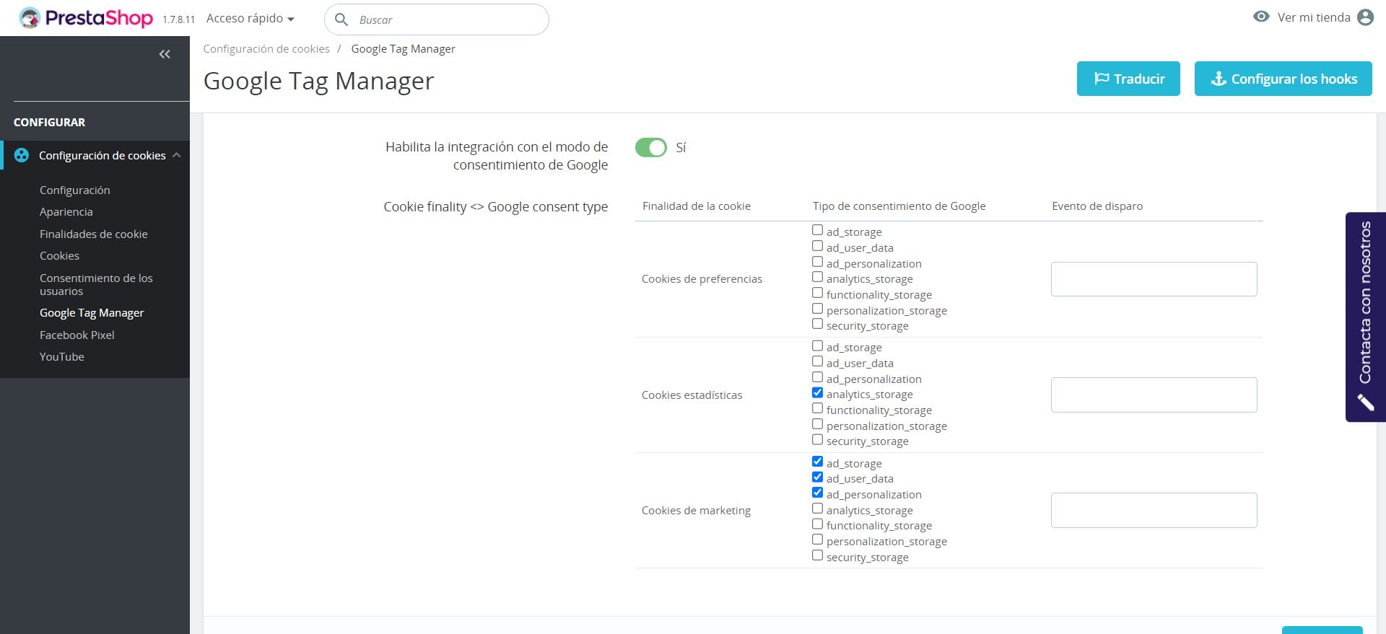This screenshot has height=634, width=1386.
Task: Collapse the Configuración de cookies submenu chevron
Action: (x=177, y=155)
